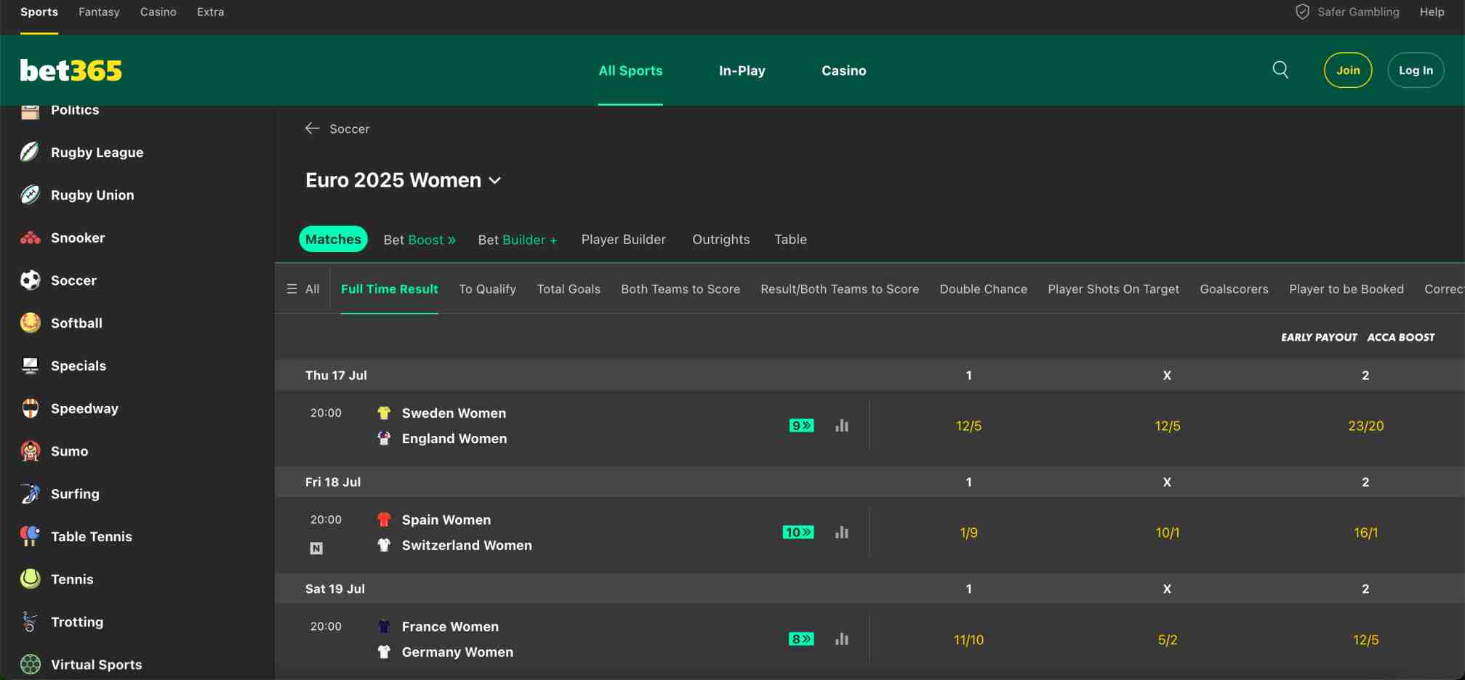1465x680 pixels.
Task: Open Extra in top bar
Action: pos(210,12)
